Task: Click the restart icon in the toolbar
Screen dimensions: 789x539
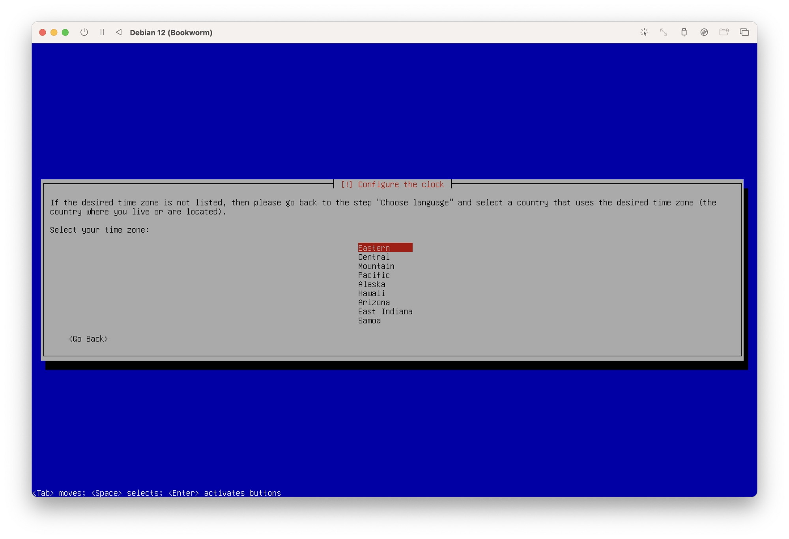Action: click(x=119, y=32)
